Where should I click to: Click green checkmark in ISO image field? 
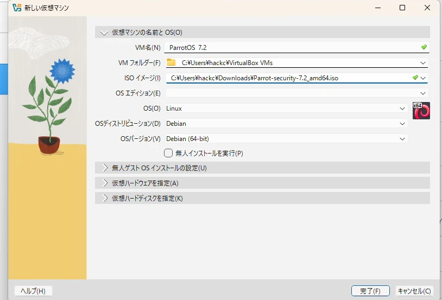click(x=415, y=77)
